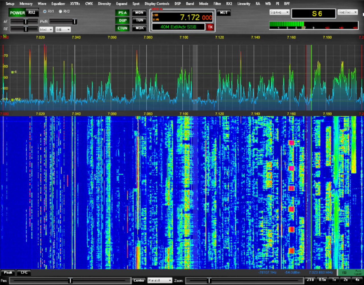This screenshot has width=364, height=285.
Task: Open the Panafall display mode dropdown
Action: [160, 280]
